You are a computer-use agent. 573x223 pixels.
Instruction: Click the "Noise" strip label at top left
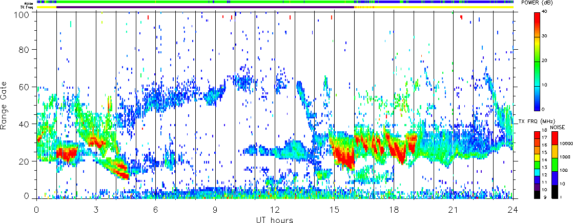point(28,2)
